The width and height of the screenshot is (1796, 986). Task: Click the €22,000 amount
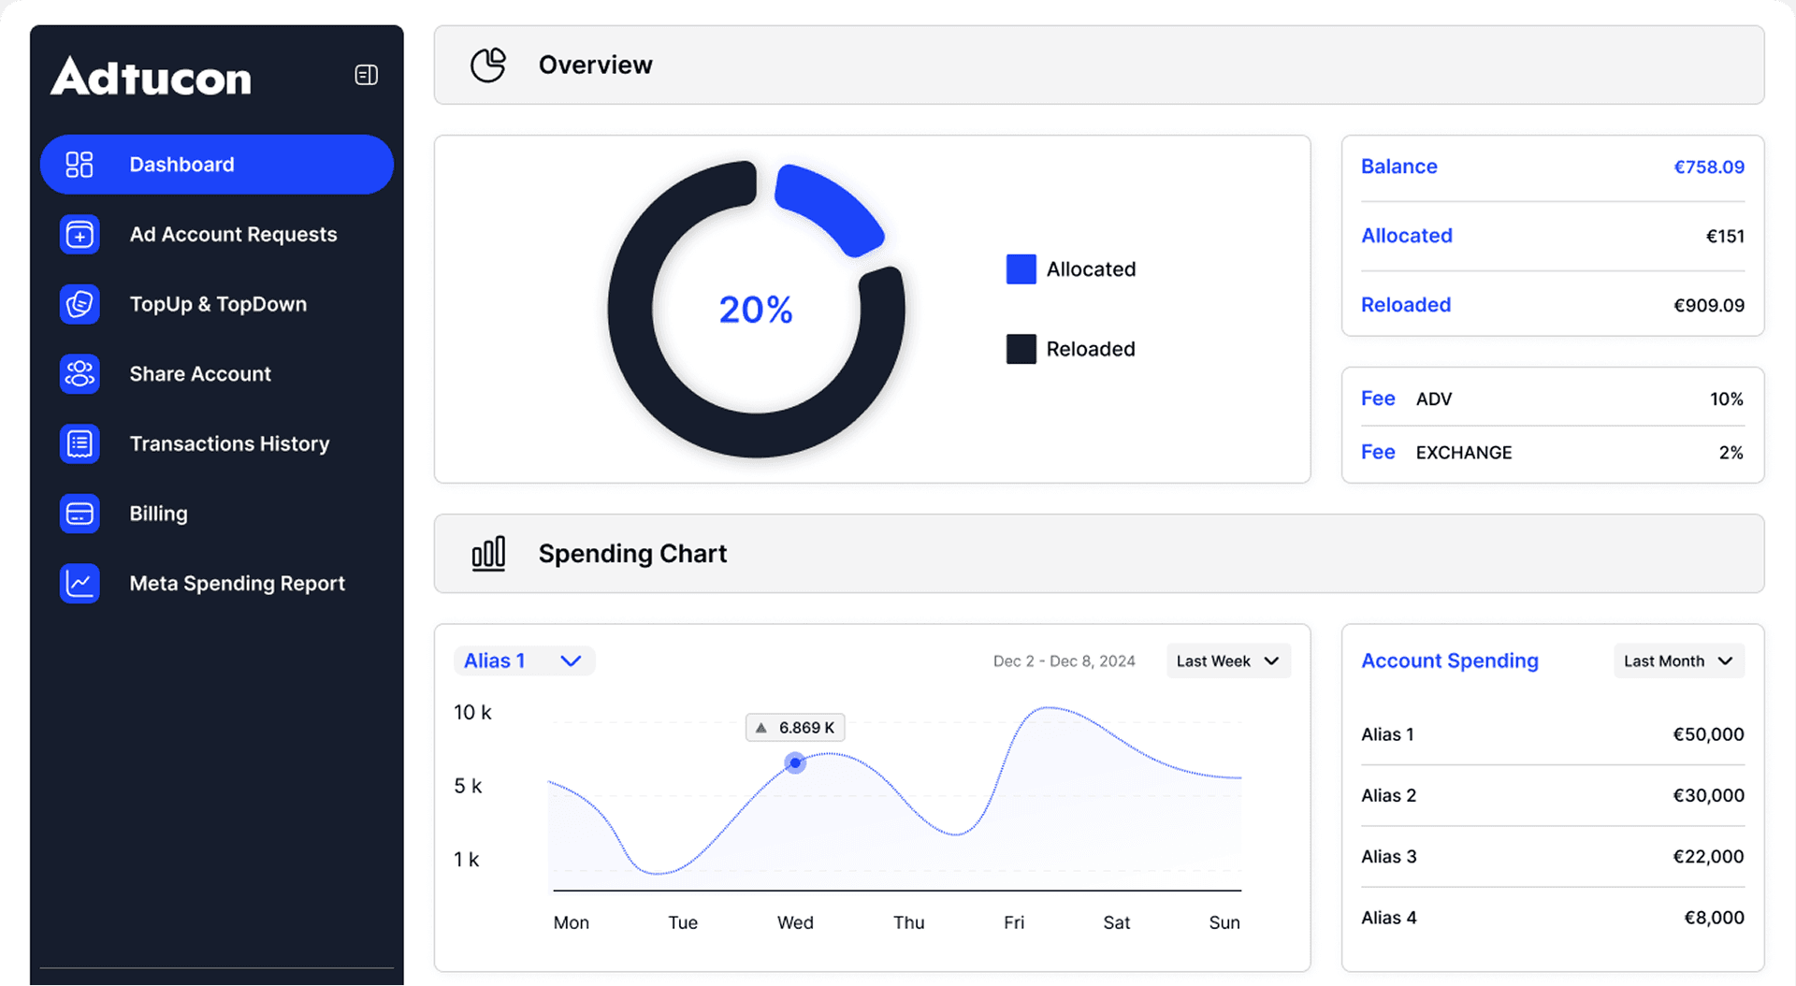pos(1708,856)
